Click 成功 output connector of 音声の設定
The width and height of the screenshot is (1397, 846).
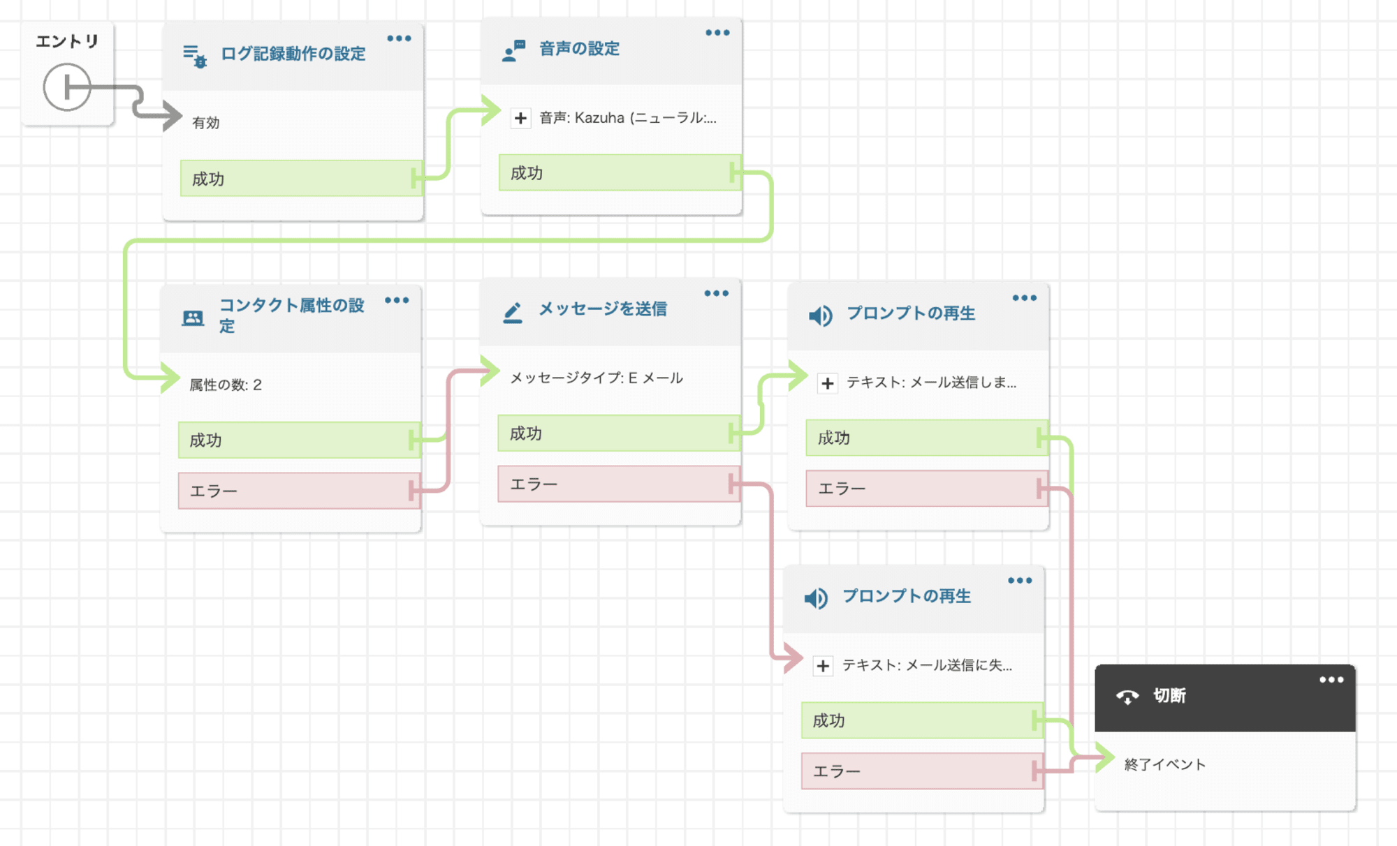(734, 172)
